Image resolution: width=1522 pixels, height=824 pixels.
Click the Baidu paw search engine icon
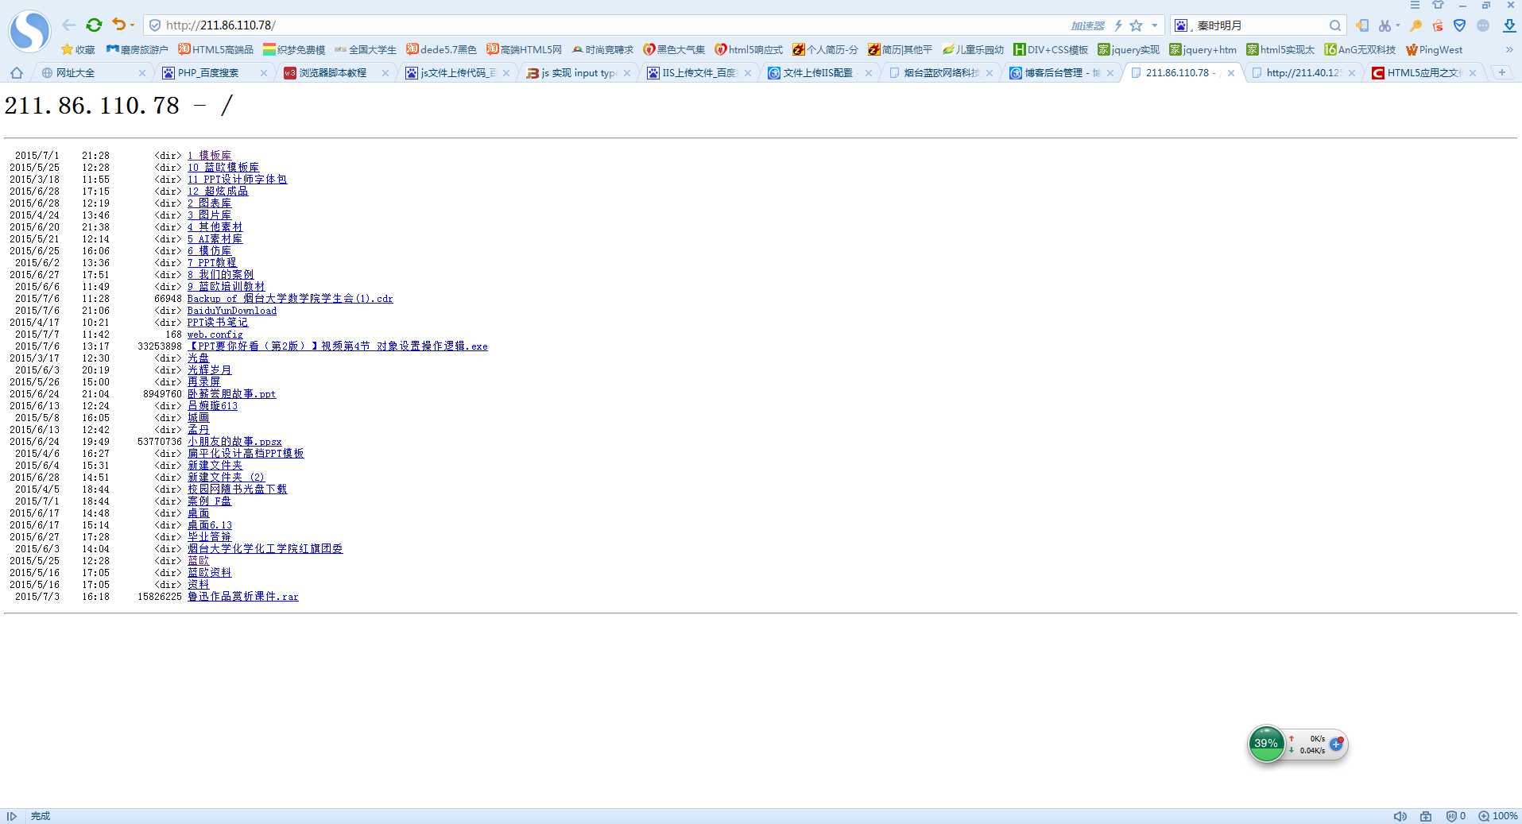tap(1181, 25)
